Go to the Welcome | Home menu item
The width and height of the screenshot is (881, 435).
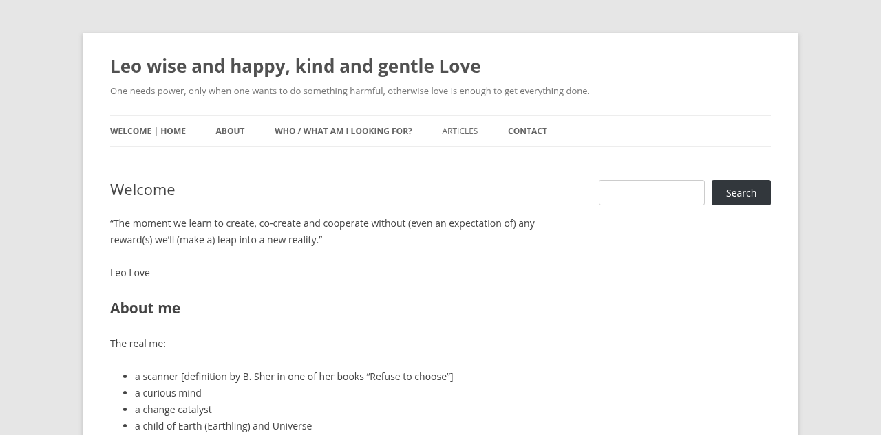click(x=148, y=131)
